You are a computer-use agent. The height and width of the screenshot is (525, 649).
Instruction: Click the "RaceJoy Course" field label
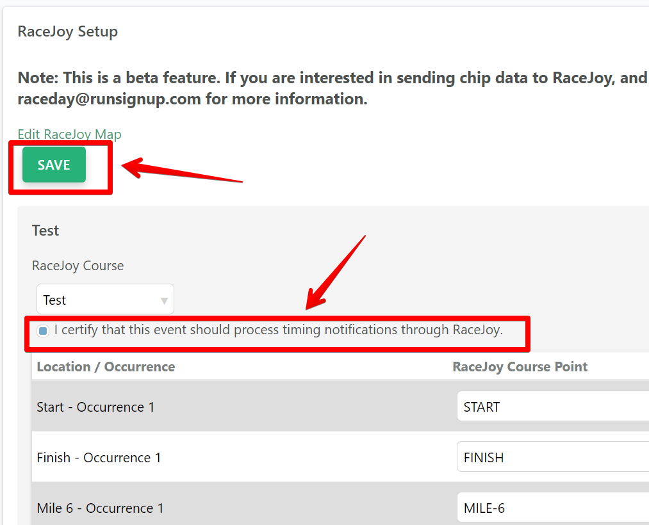(78, 266)
